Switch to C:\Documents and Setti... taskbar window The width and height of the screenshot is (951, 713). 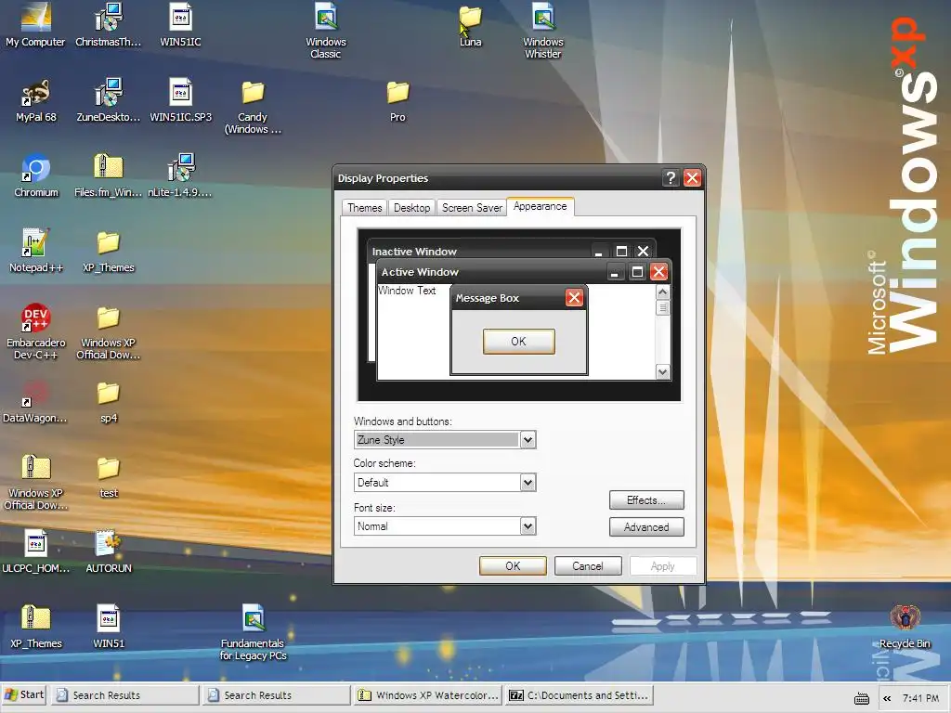(x=579, y=695)
